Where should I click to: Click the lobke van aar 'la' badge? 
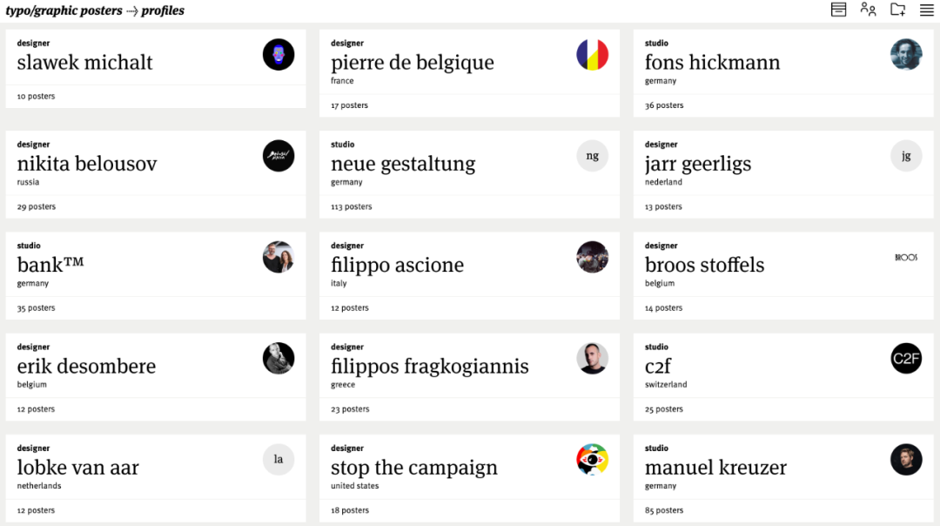279,460
